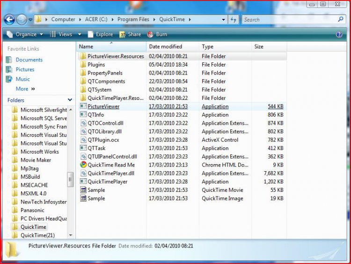Sort by Date modified column header
Viewport: 351px width, 264px height.
click(173, 46)
